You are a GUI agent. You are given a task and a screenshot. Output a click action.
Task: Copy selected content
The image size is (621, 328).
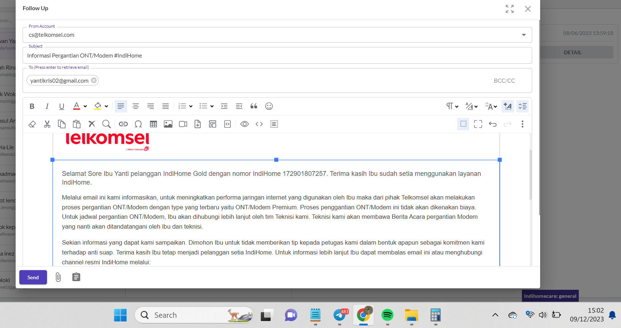[x=62, y=124]
